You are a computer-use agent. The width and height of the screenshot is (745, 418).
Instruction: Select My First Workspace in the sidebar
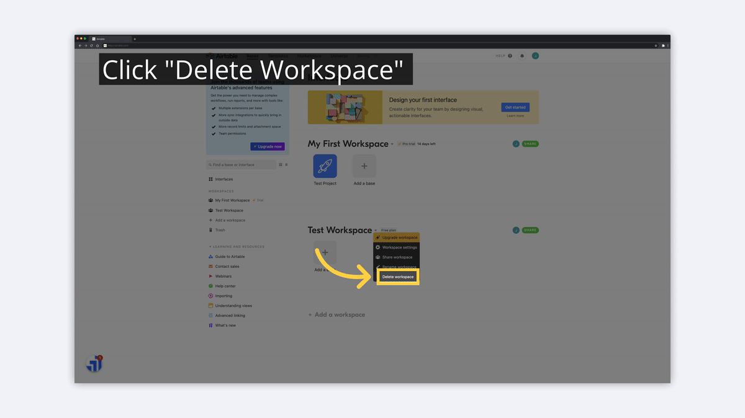click(230, 200)
